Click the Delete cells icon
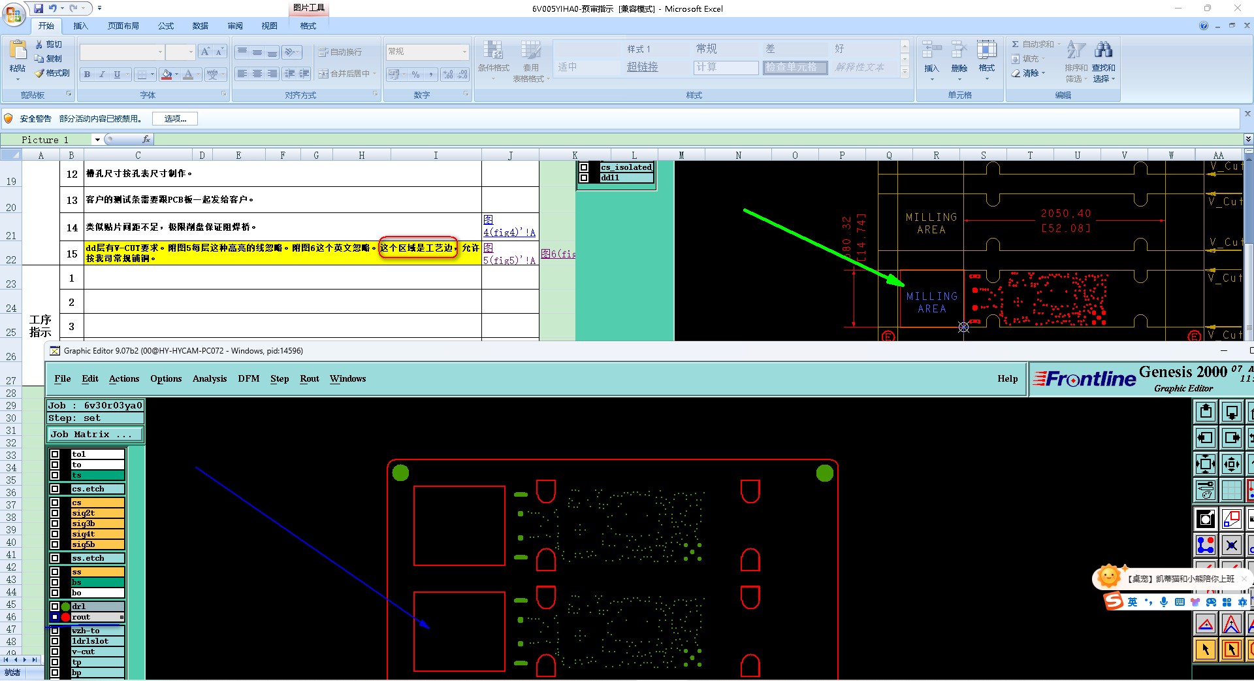Image resolution: width=1254 pixels, height=681 pixels. (x=959, y=50)
